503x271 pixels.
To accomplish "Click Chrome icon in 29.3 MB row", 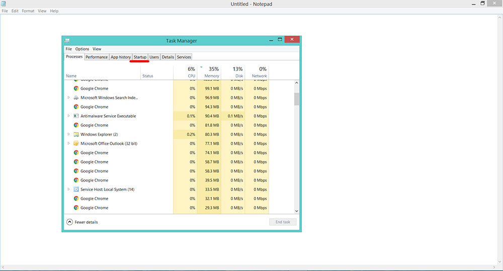I will (76, 208).
